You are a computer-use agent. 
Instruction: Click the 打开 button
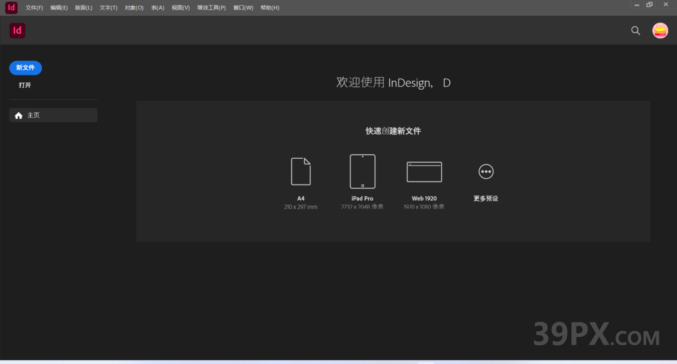point(25,85)
